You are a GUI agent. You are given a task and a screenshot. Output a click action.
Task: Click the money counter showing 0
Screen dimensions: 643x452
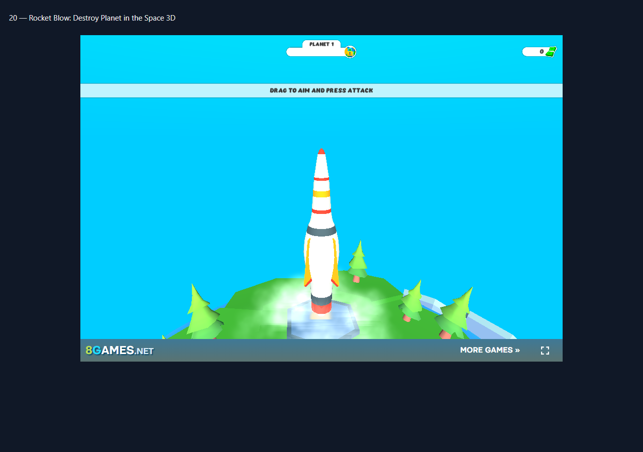click(x=539, y=52)
